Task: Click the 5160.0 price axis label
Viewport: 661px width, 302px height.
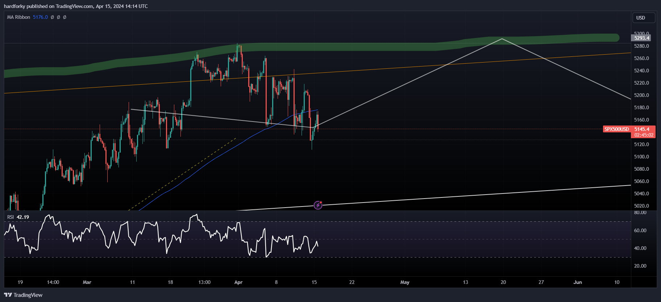Action: point(641,120)
